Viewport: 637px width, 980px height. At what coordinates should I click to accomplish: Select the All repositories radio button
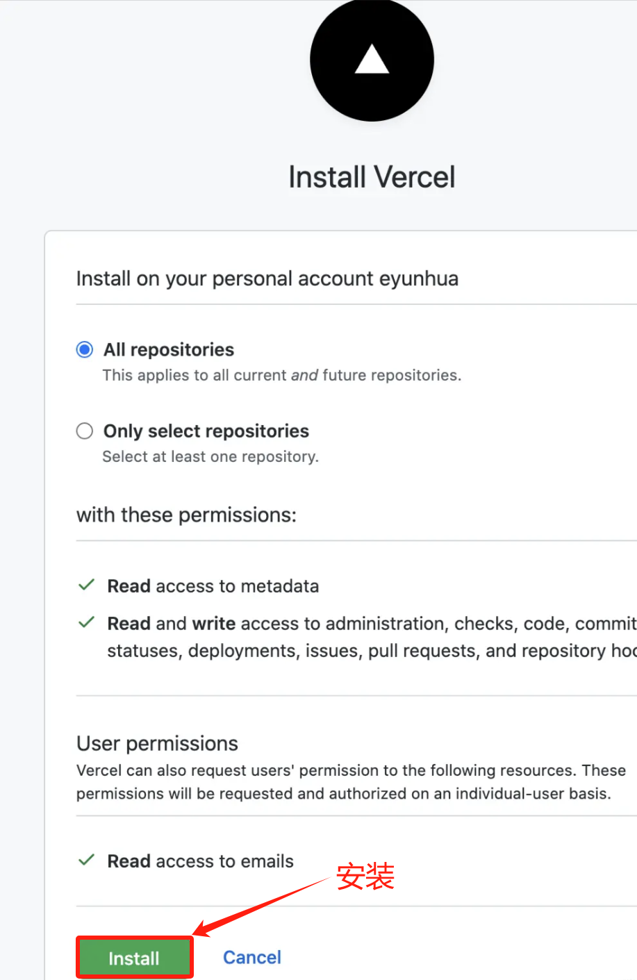tap(85, 349)
